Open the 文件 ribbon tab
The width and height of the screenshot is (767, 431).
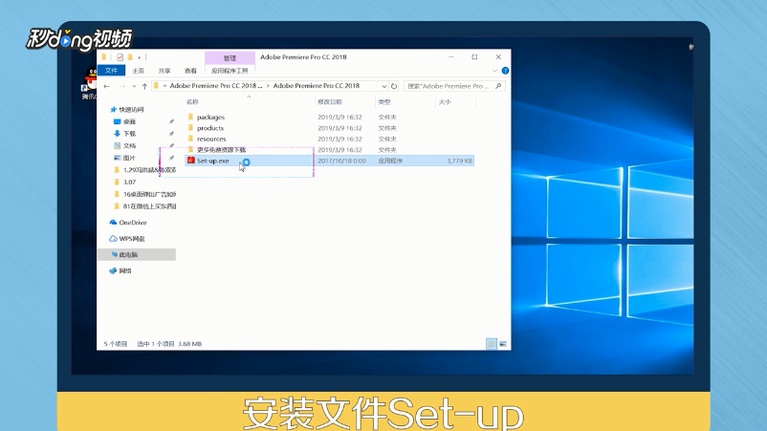(x=112, y=71)
